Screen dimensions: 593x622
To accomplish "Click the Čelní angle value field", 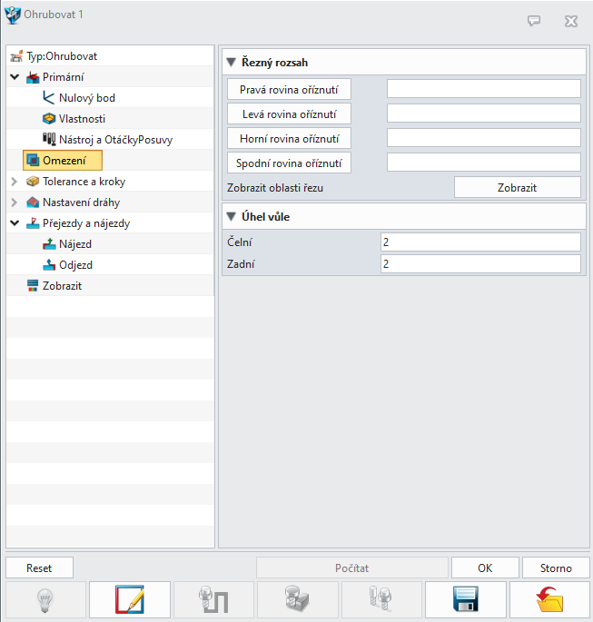I will (480, 242).
